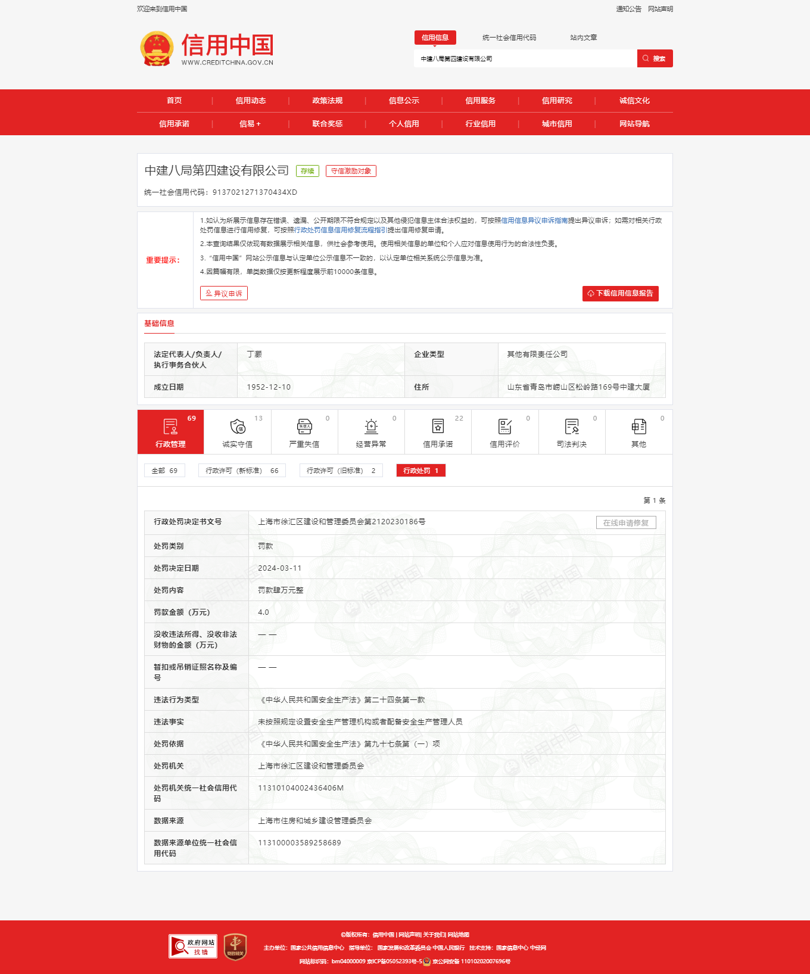Select the 诚实守信 shield icon
The width and height of the screenshot is (810, 974).
237,427
